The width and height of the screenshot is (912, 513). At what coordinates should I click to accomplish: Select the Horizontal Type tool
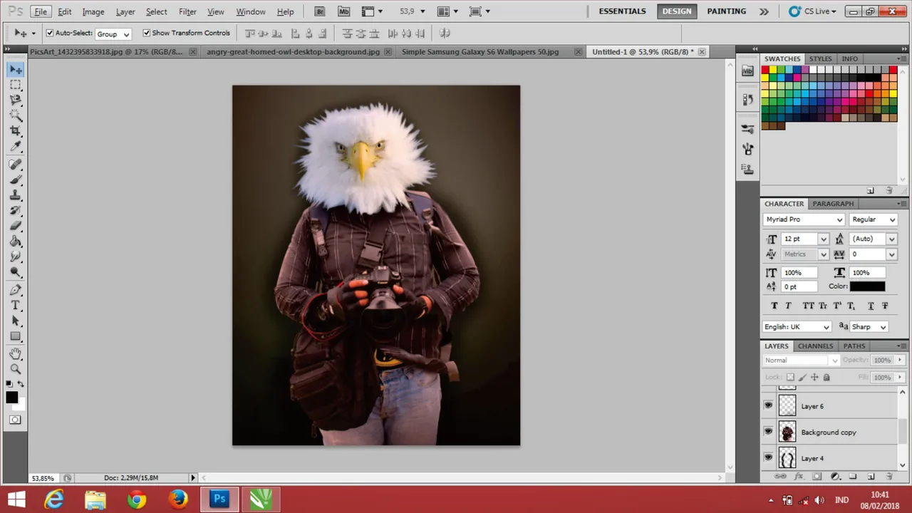tap(16, 306)
